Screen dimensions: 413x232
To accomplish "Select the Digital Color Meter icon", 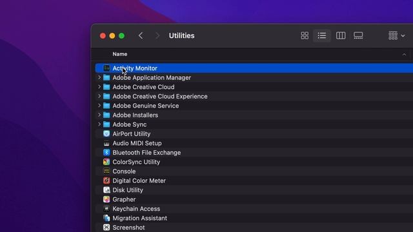I will 106,180.
